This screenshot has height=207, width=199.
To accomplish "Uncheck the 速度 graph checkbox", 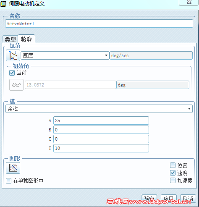I will [173, 173].
